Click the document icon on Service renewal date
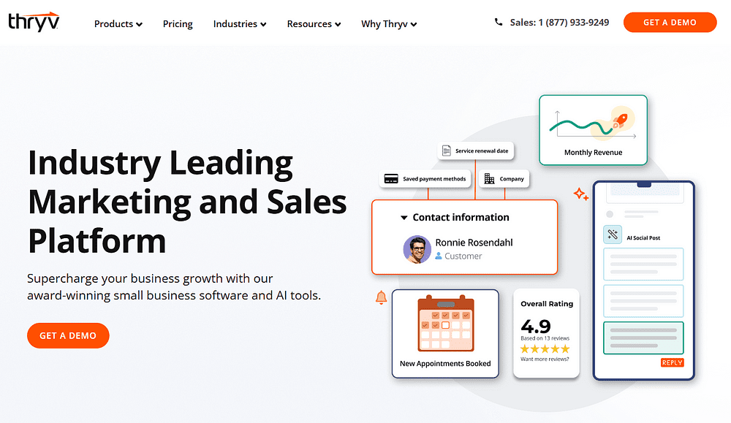 (446, 151)
